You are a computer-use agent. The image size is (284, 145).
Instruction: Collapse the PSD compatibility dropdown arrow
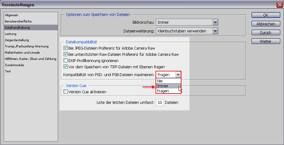[x=178, y=75]
